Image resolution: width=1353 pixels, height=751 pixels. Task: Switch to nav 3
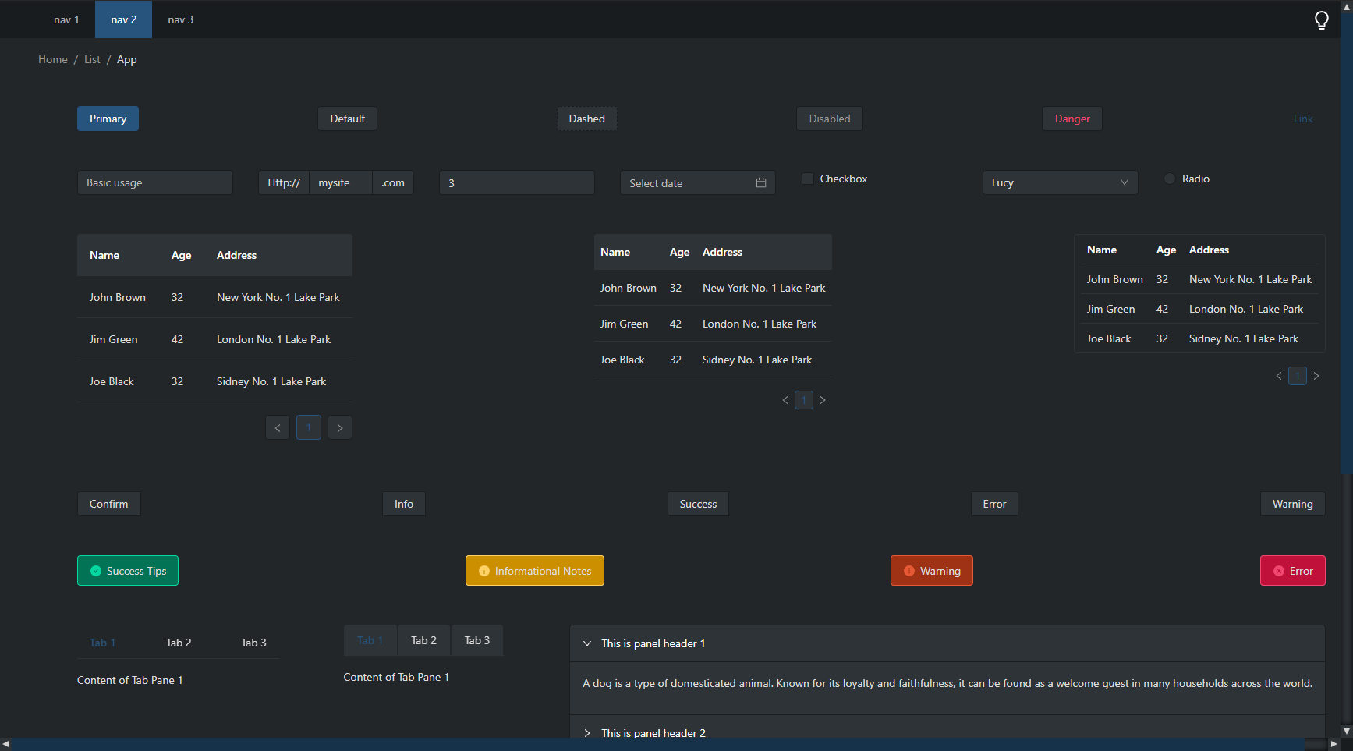180,19
